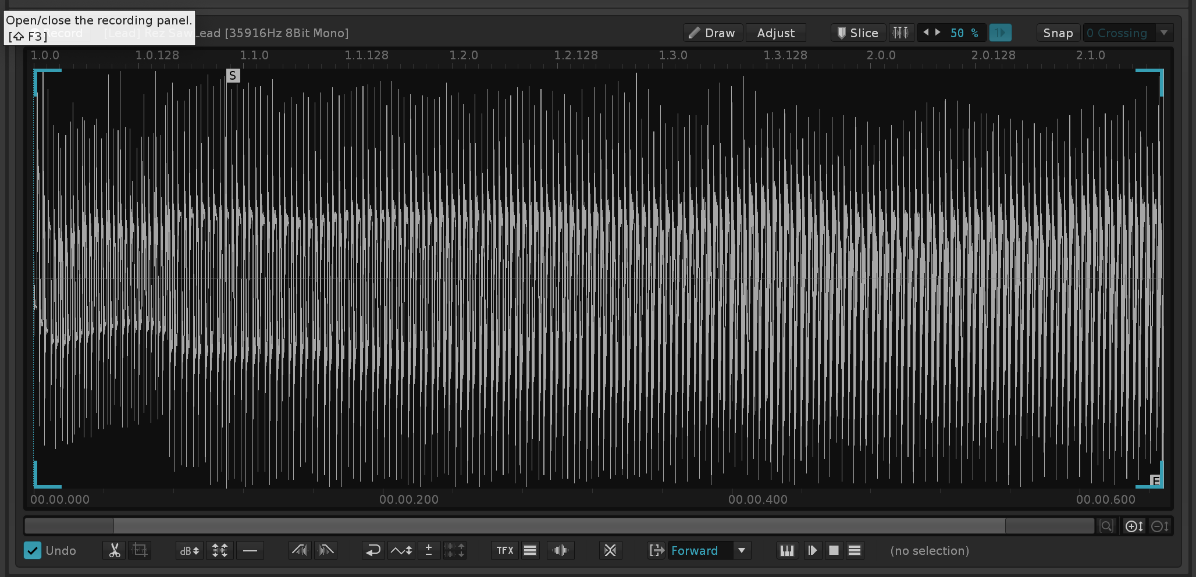Click the horizontal waveform scrollbar
Image resolution: width=1196 pixels, height=577 pixels.
click(558, 526)
